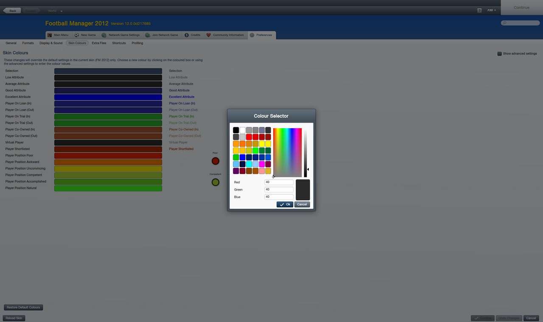The height and width of the screenshot is (322, 543).
Task: Click the checkmark icon on Ok button
Action: (282, 204)
